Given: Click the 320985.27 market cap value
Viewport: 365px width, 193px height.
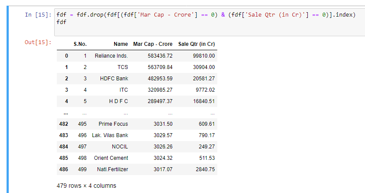Looking at the screenshot, I should pyautogui.click(x=160, y=90).
